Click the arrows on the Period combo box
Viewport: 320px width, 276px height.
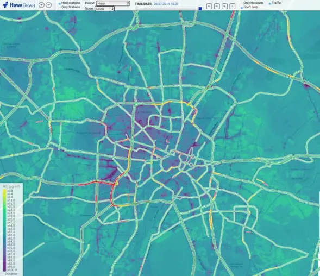click(128, 3)
